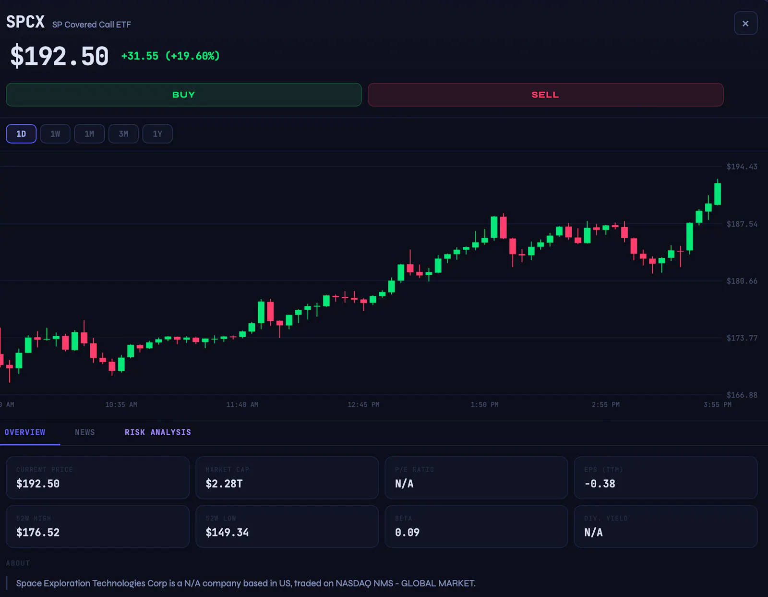This screenshot has height=597, width=768.
Task: Click the SP Covered Call ETF name
Action: point(92,24)
